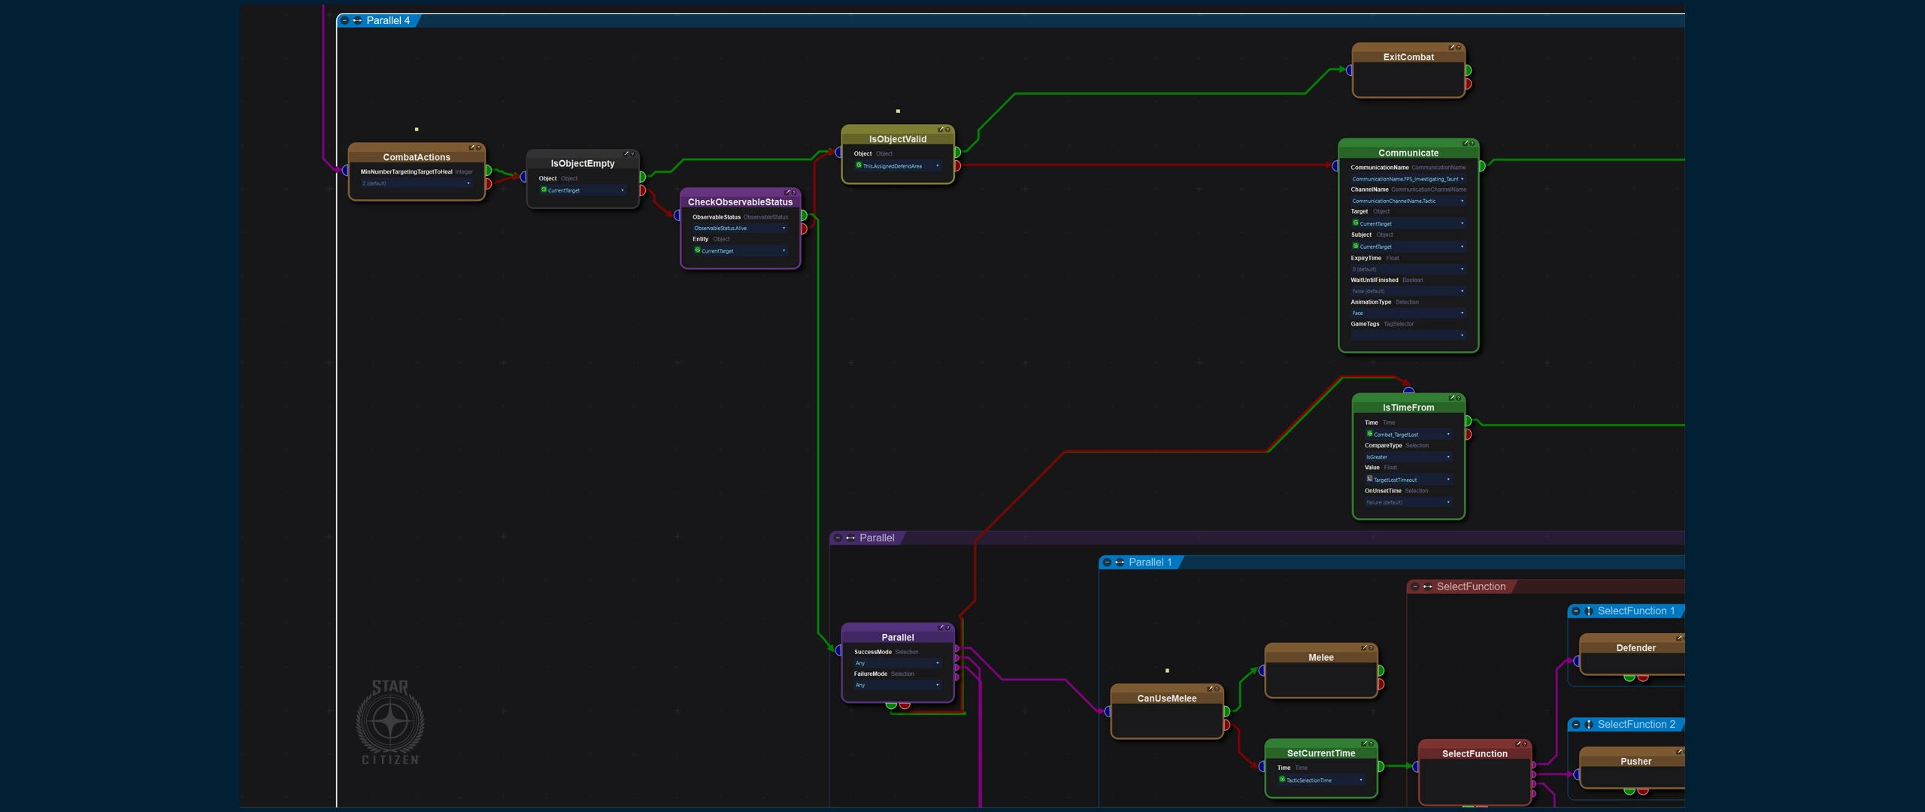Click the edit pencil icon on CombatActions node
This screenshot has width=1925, height=812.
pyautogui.click(x=472, y=147)
